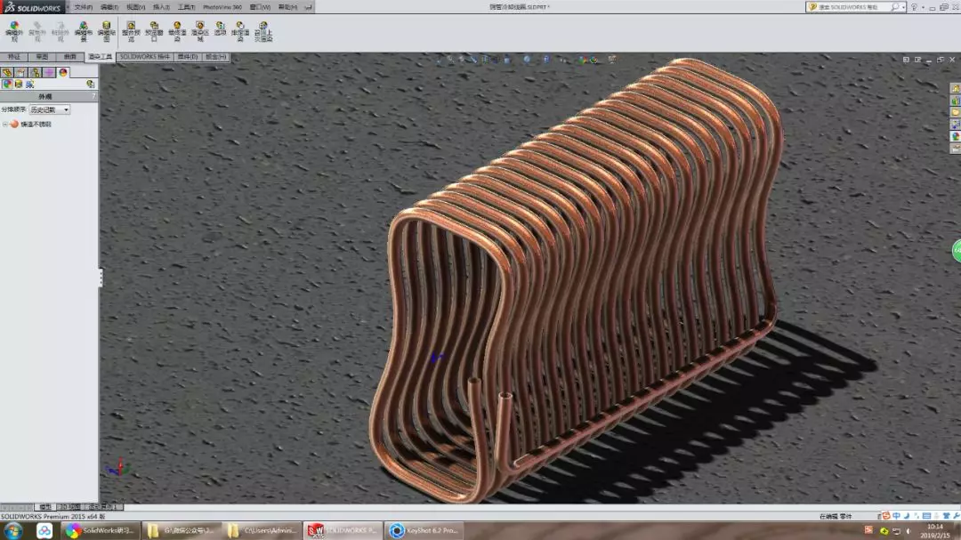961x540 pixels.
Task: Open the Integrated Preview render tool
Action: click(x=131, y=31)
